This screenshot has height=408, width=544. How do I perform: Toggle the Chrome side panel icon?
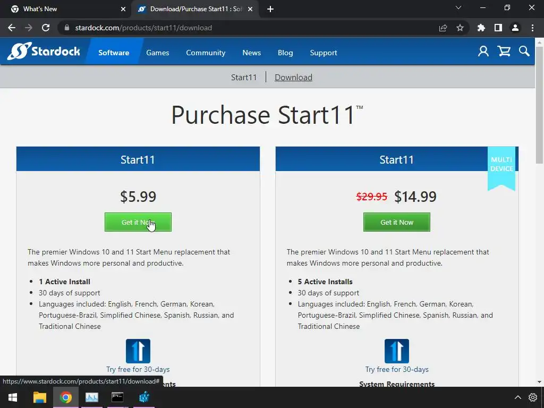click(498, 28)
